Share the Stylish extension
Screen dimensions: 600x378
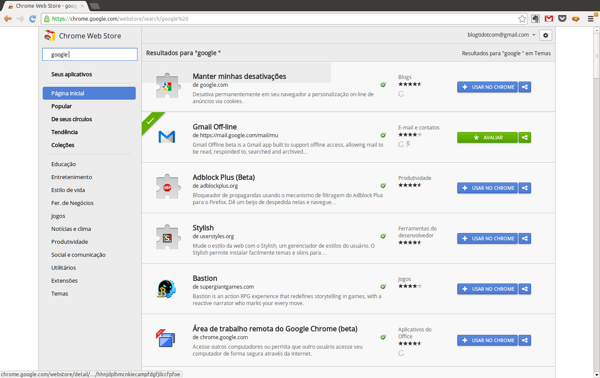point(525,239)
